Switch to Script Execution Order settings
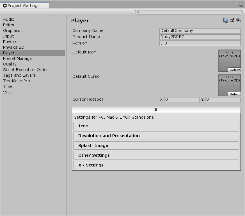This screenshot has width=245, height=216. pyautogui.click(x=26, y=70)
